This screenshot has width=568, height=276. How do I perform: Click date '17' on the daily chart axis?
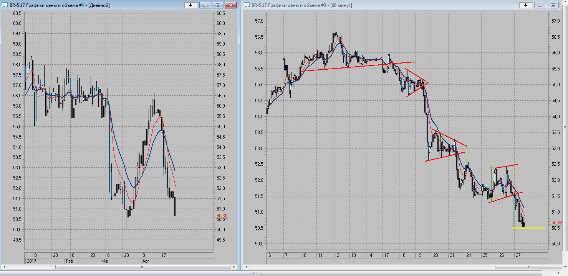pyautogui.click(x=163, y=255)
